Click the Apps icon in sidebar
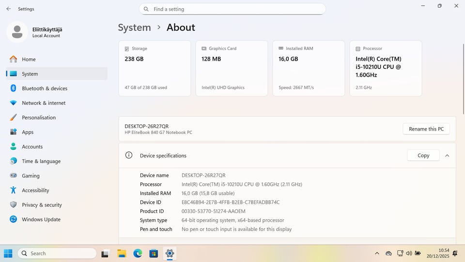The height and width of the screenshot is (262, 465). [14, 132]
